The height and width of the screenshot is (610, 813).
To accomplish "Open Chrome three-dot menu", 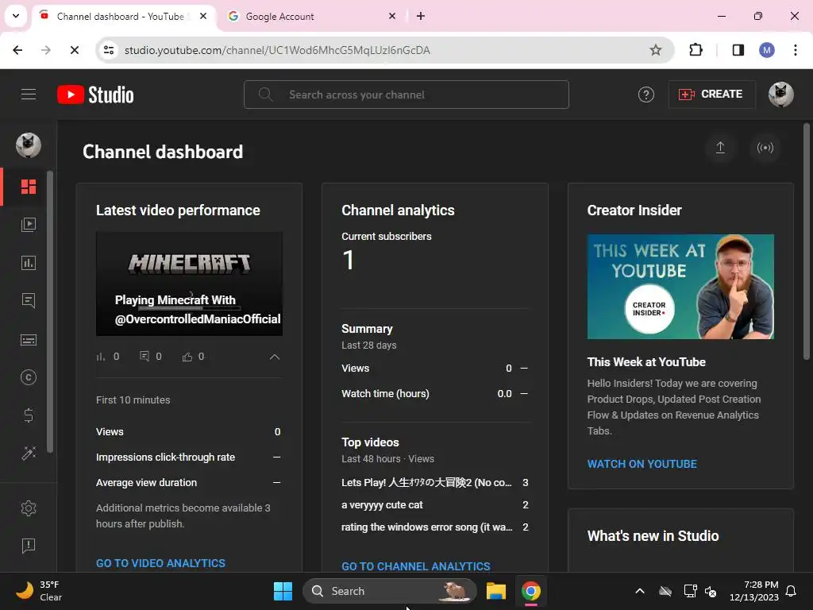I will [795, 50].
